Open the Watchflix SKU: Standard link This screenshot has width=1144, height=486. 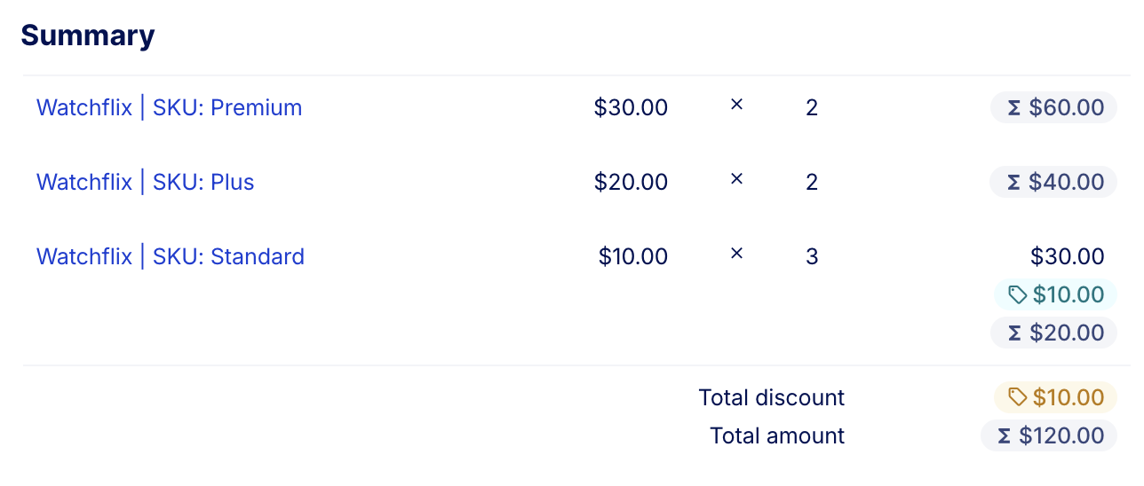[x=170, y=257]
